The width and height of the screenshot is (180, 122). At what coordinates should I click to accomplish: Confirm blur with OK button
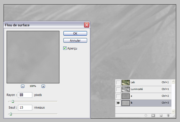(x=75, y=34)
